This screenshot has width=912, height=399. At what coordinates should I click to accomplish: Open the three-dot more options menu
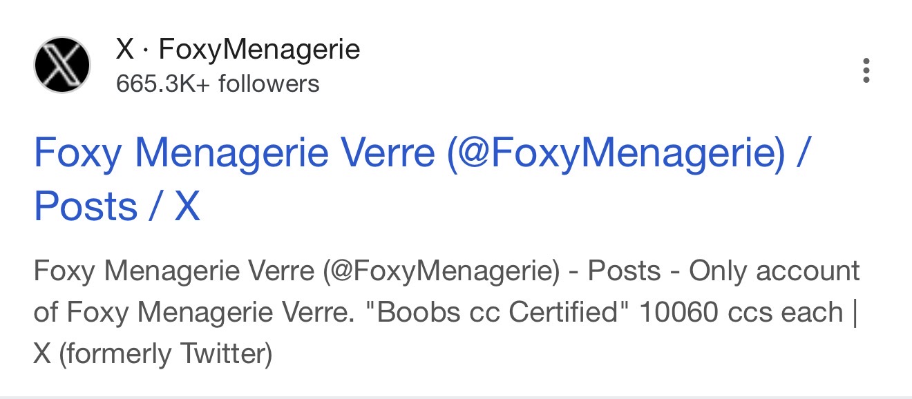(x=866, y=70)
